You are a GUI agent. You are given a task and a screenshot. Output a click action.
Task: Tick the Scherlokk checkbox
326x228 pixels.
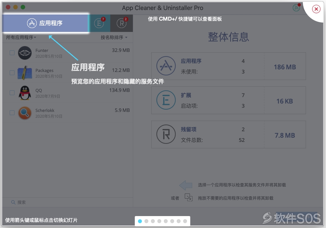tap(12, 113)
